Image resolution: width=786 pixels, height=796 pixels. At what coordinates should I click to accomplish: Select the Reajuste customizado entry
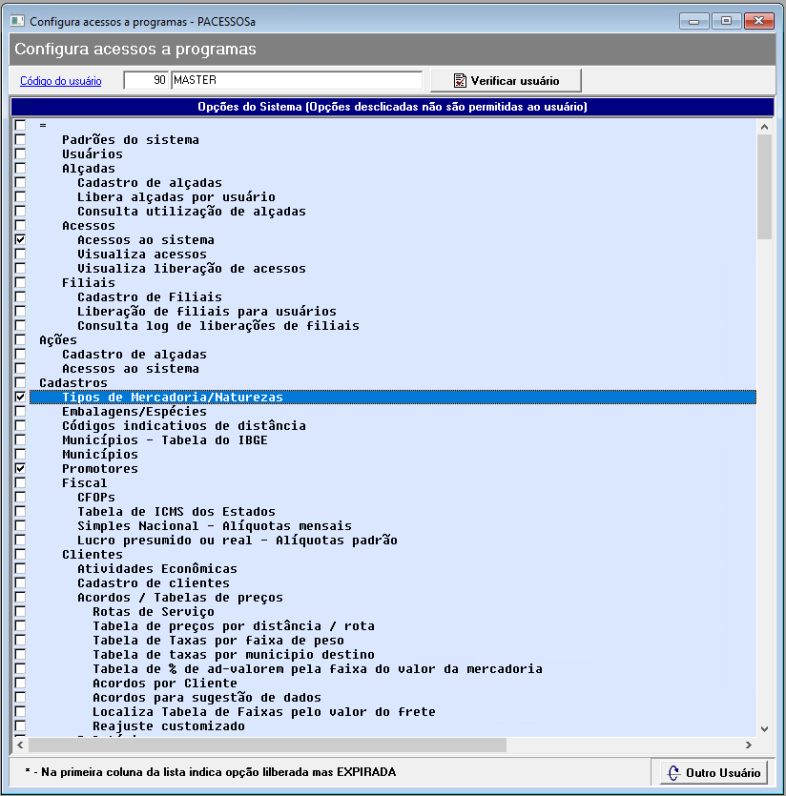coord(168,726)
